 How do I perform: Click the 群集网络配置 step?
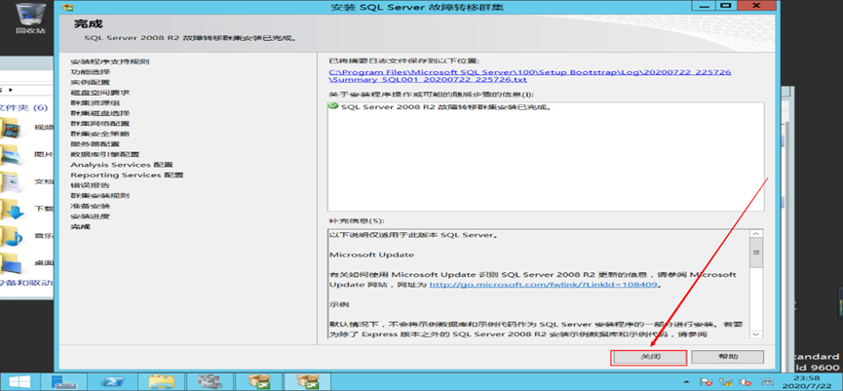[100, 123]
